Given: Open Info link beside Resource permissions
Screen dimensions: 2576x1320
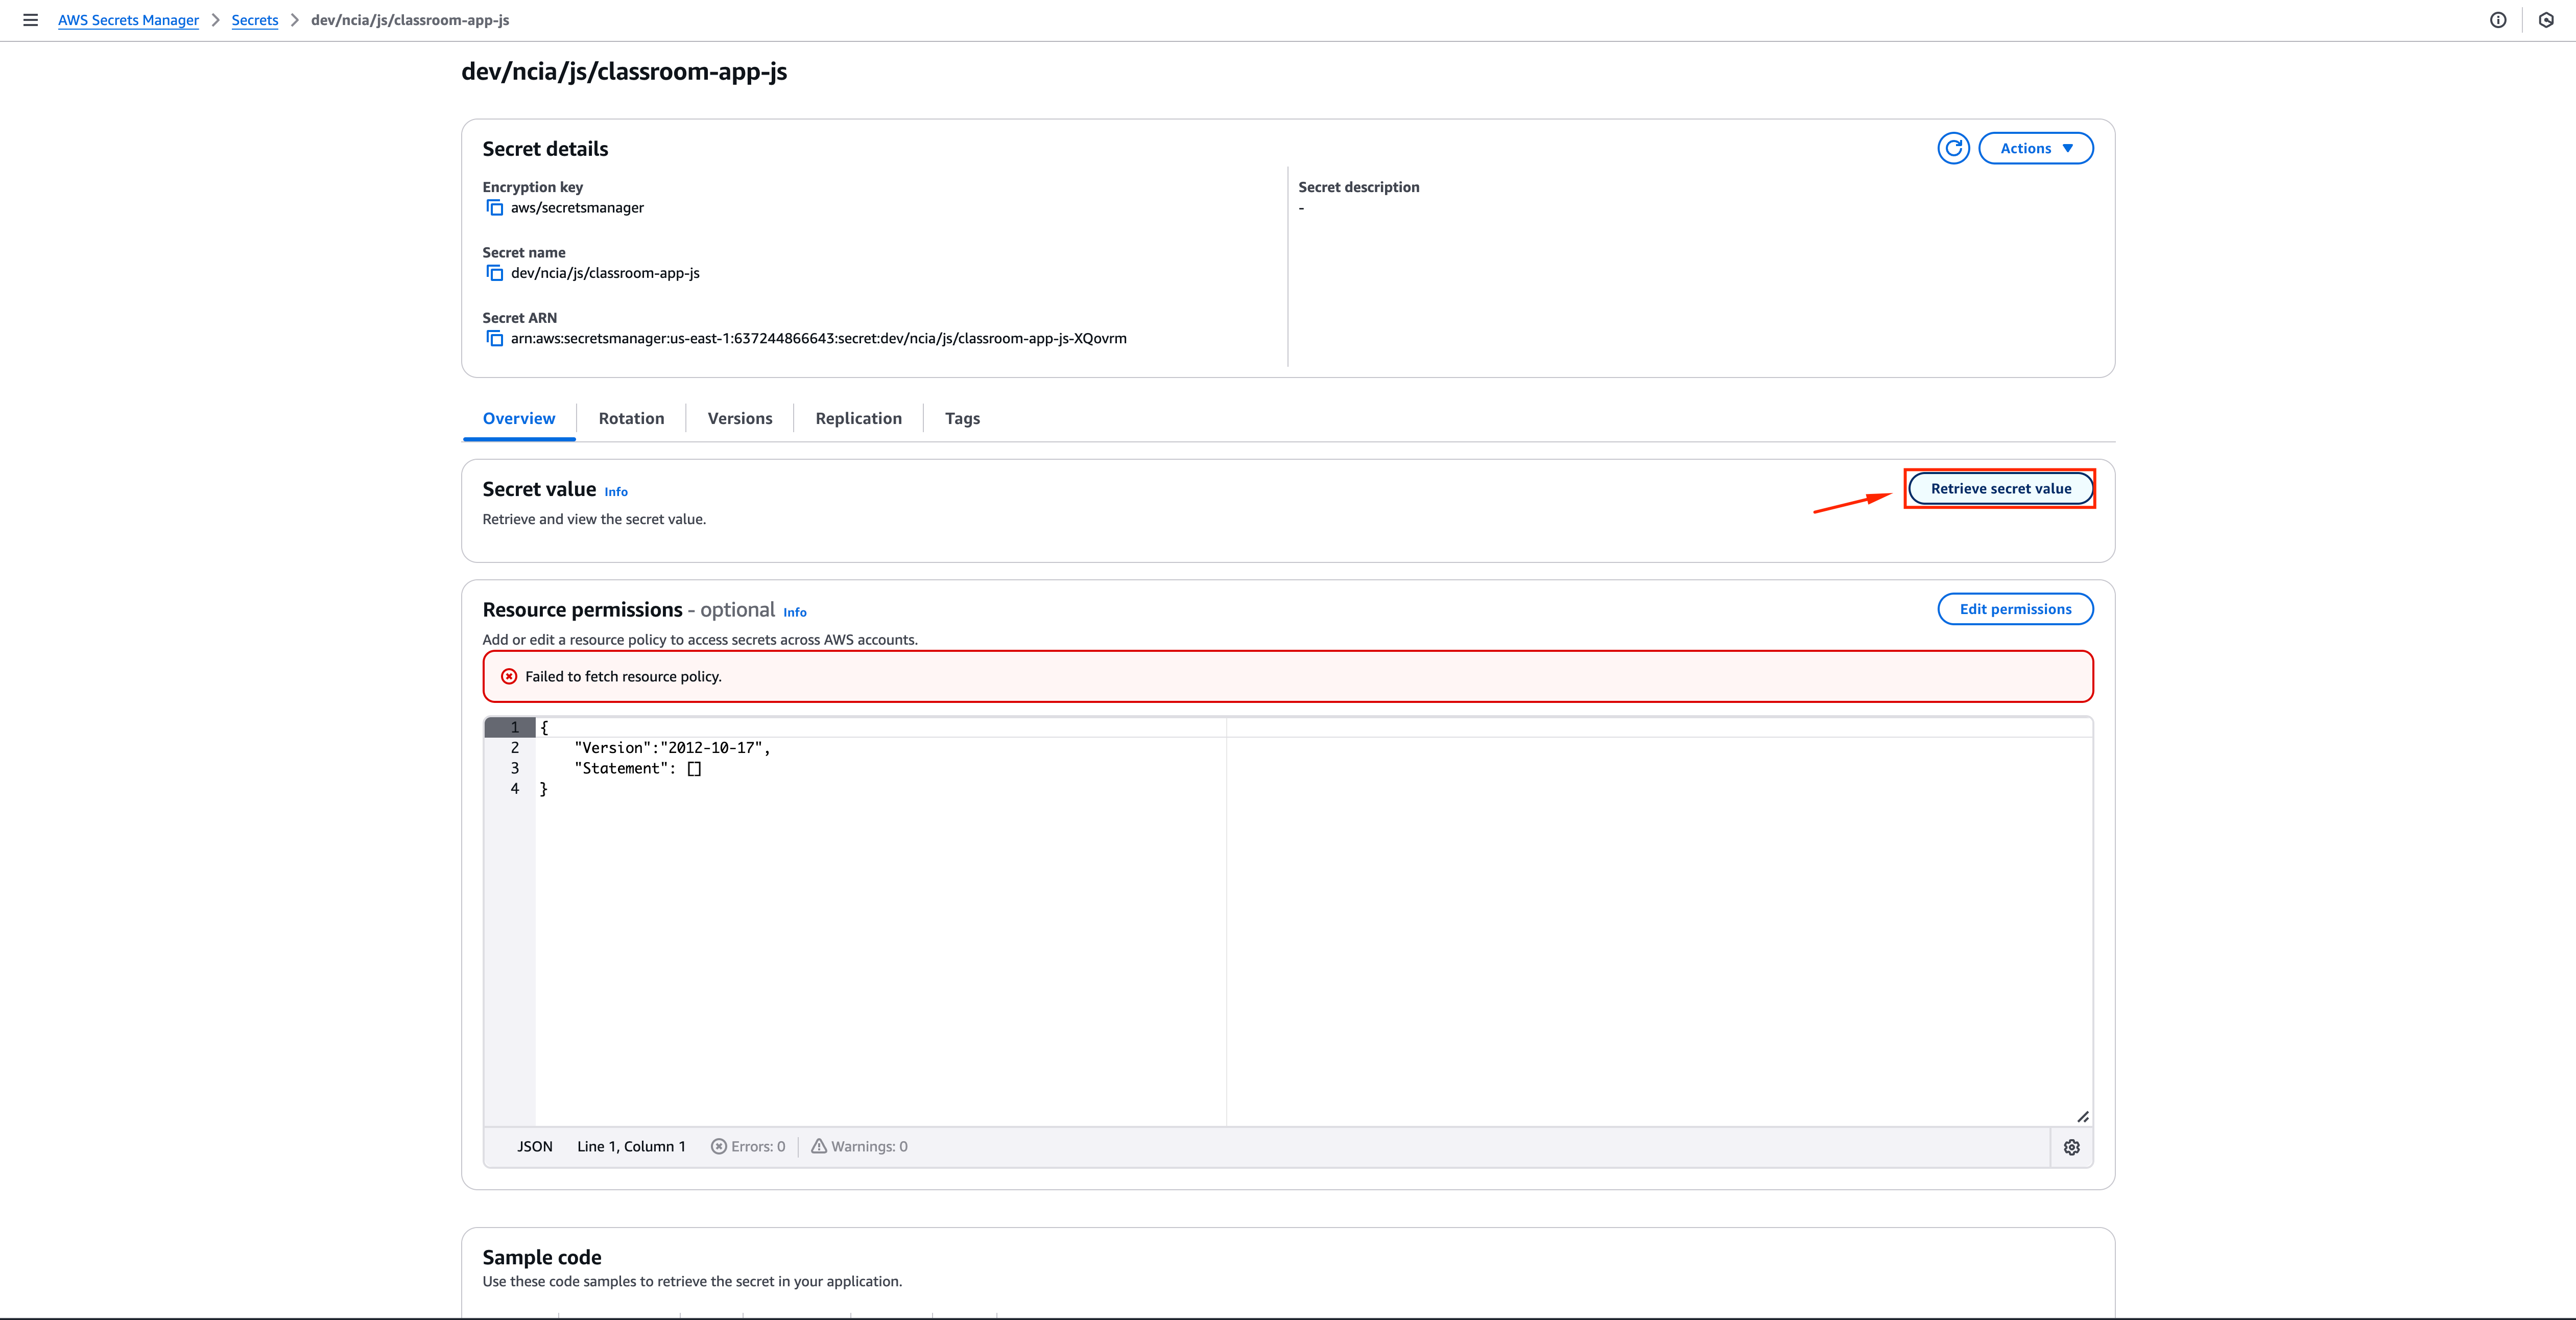Looking at the screenshot, I should [x=795, y=612].
